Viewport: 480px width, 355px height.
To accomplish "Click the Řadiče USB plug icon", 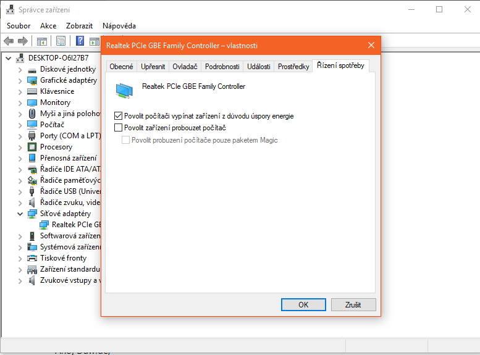I will tap(32, 191).
